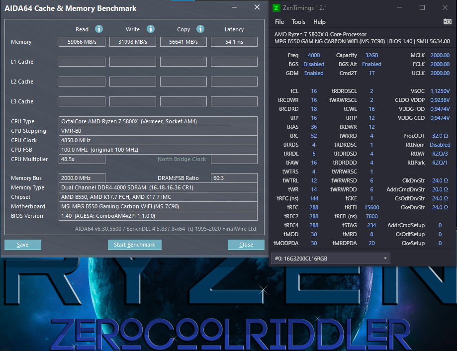Select the Memory Latency value 54.1 ns

[234, 42]
